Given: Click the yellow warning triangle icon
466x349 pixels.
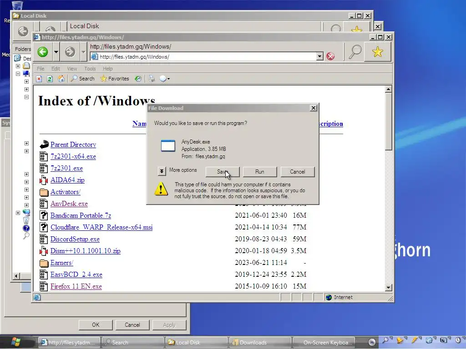Looking at the screenshot, I should coord(162,189).
